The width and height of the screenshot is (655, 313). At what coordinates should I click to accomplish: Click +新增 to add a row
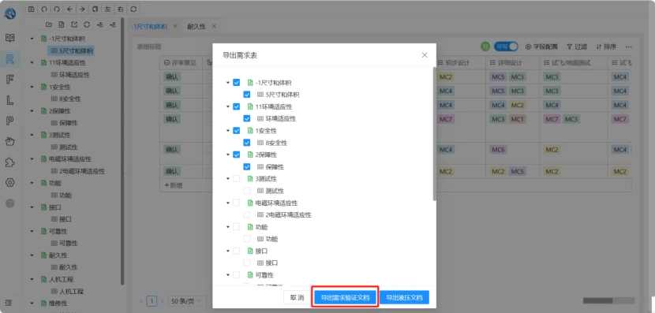(173, 185)
